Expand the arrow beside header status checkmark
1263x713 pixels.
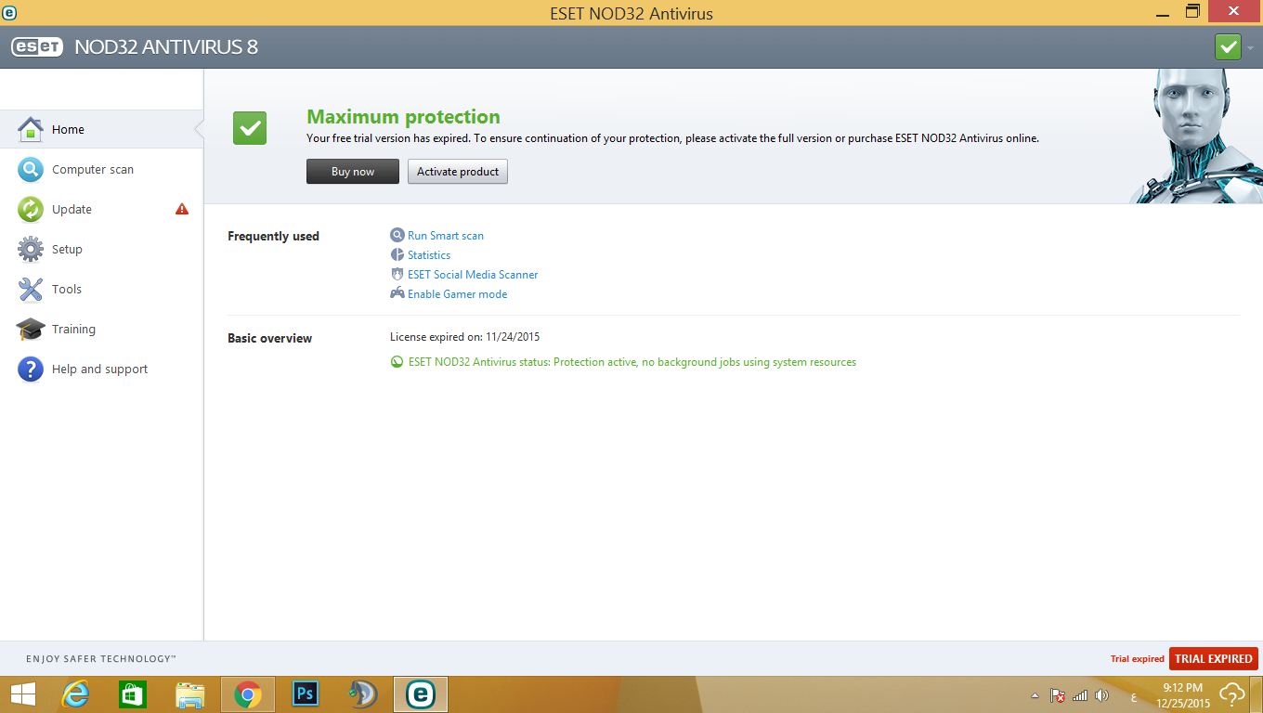1250,47
